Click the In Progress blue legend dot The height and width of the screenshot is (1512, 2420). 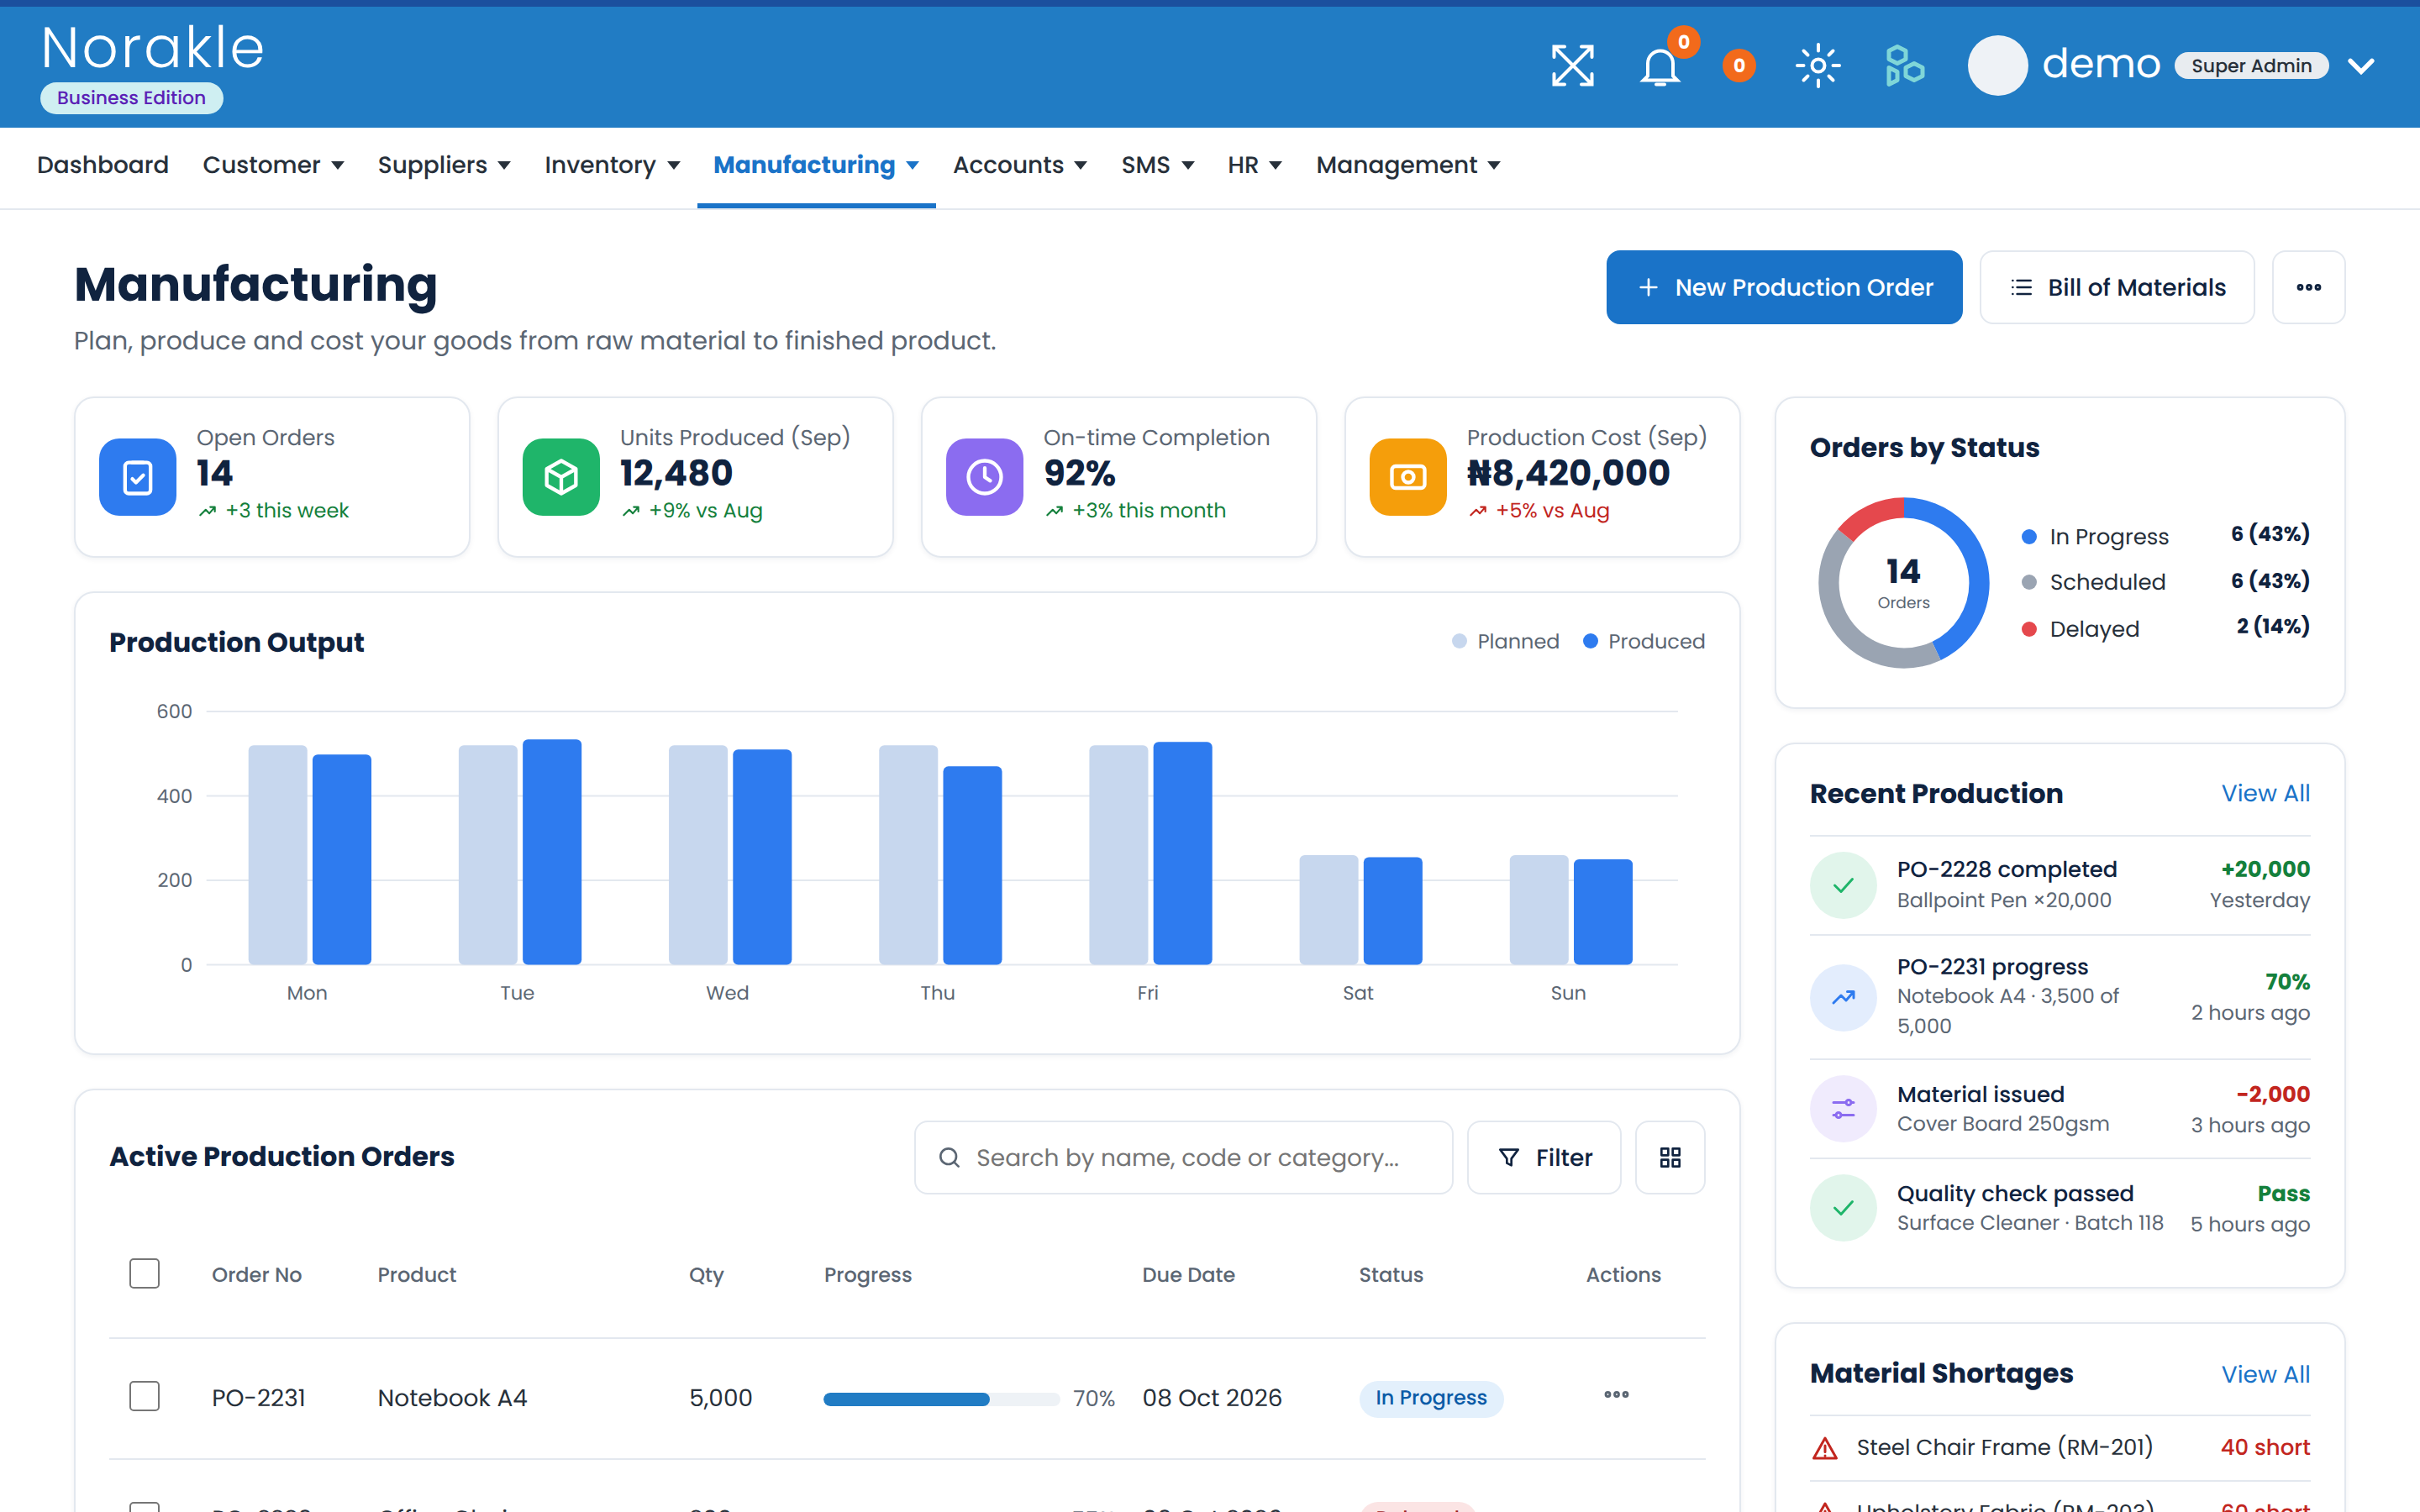pyautogui.click(x=2029, y=537)
